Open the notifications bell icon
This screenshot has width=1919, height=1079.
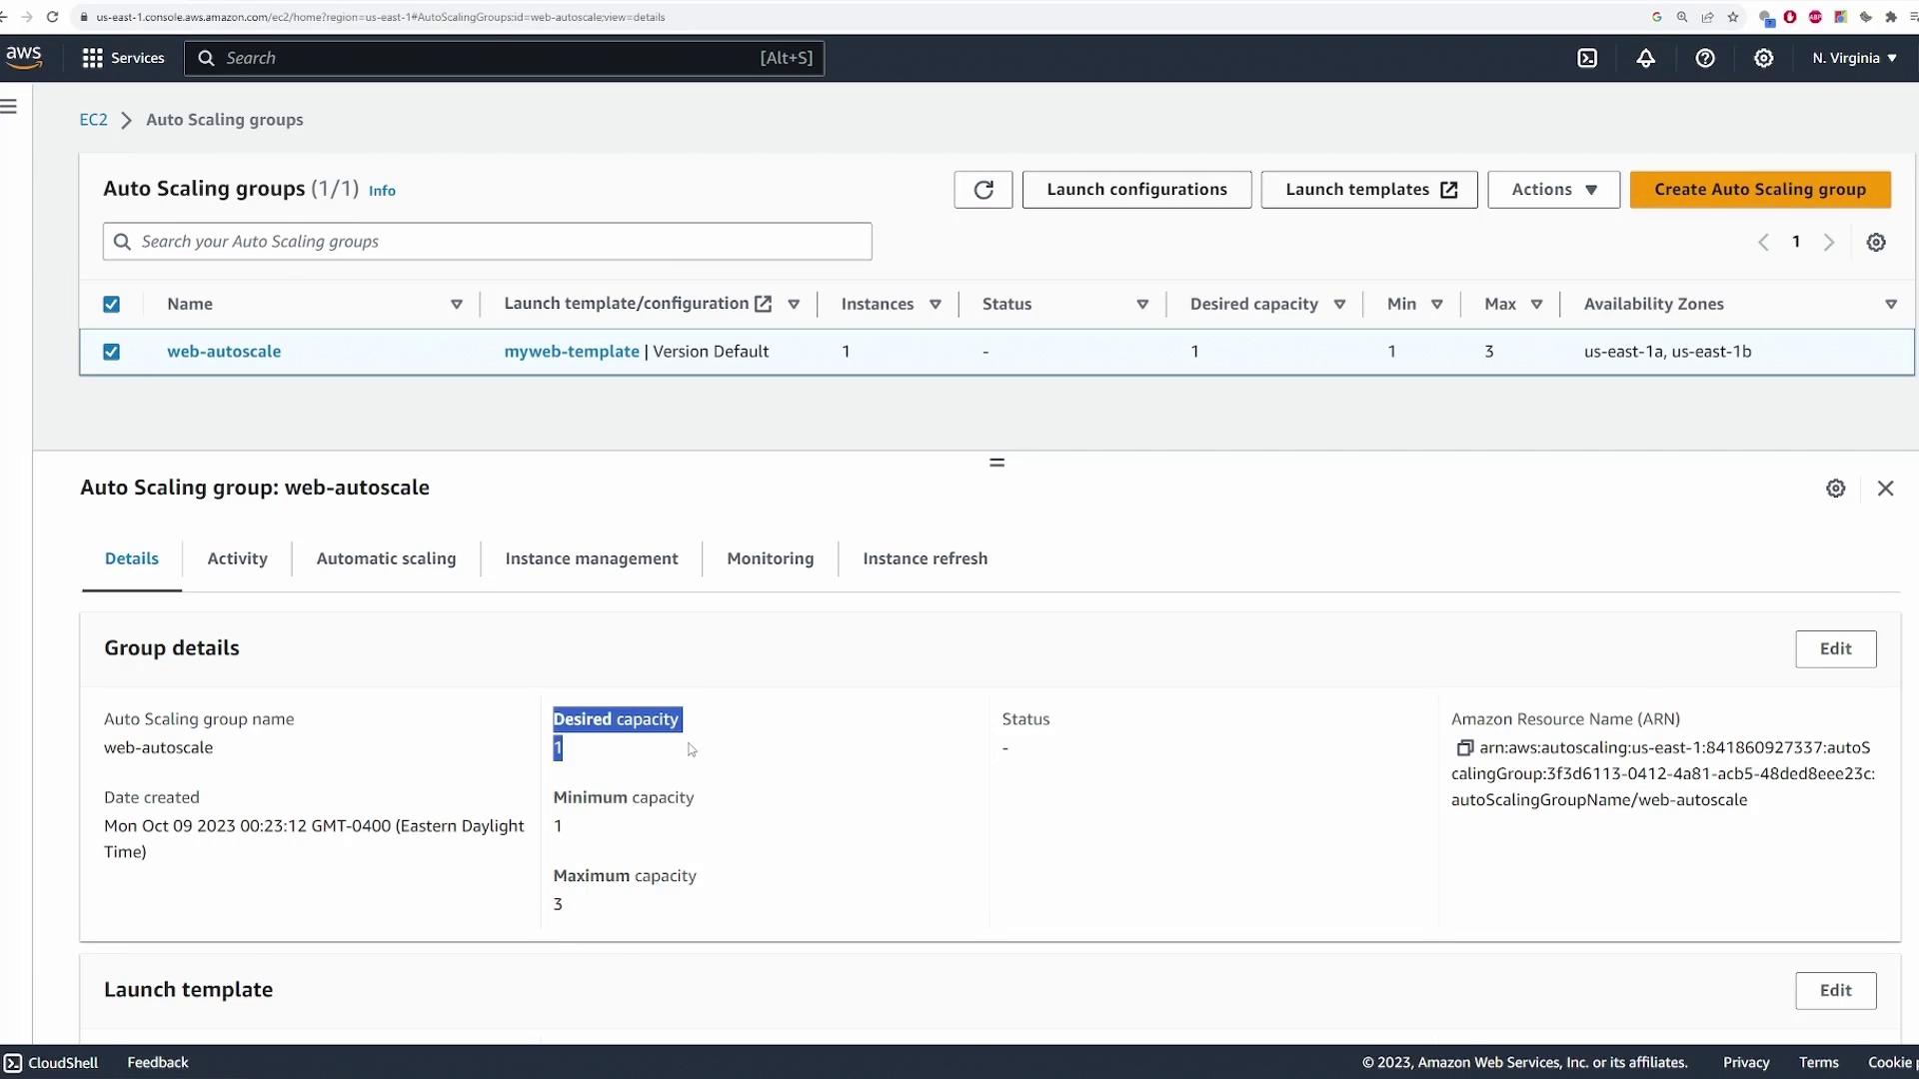coord(1645,58)
